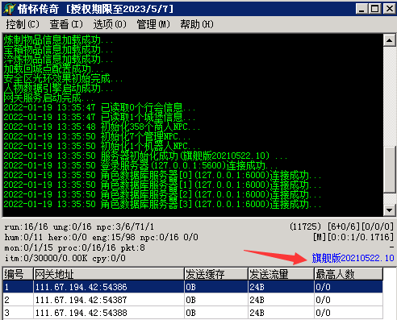
Task: Open the 控制(C) menu
Action: 23,24
